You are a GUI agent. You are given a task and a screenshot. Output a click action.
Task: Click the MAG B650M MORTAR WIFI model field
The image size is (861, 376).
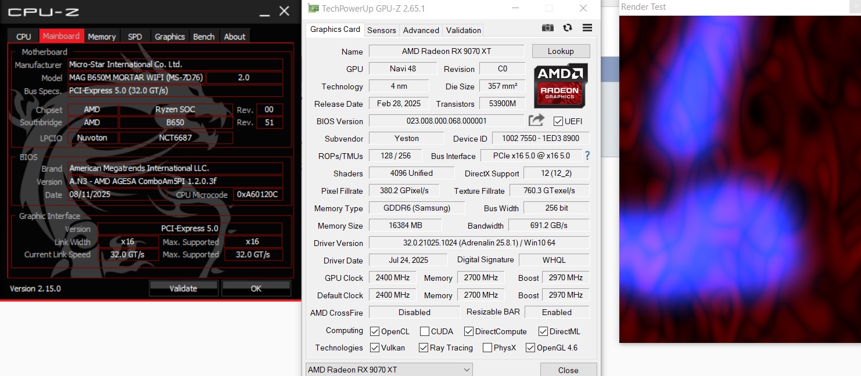[x=136, y=77]
